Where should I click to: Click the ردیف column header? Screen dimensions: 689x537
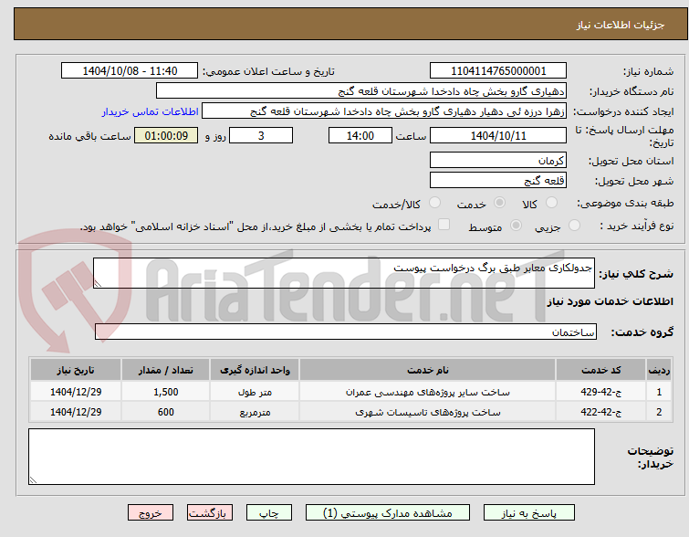click(659, 370)
